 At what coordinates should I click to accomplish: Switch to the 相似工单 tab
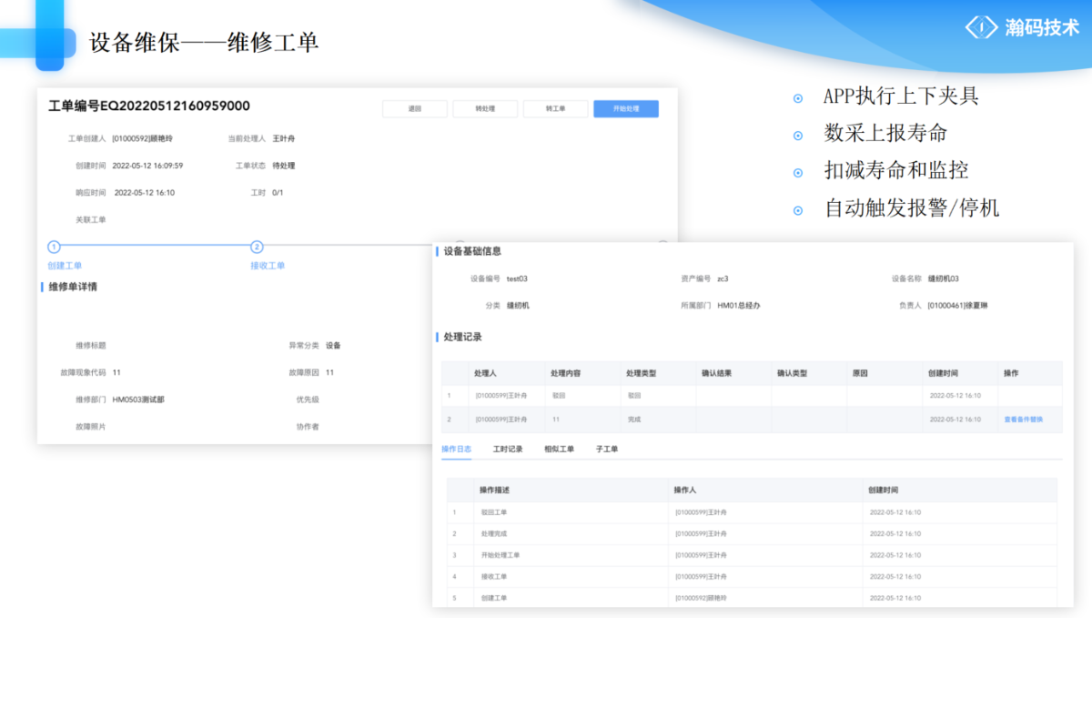coord(559,449)
